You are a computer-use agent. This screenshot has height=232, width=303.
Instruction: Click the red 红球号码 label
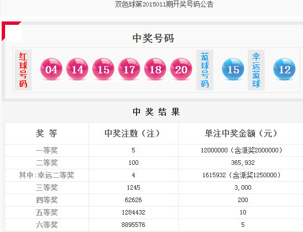point(23,70)
